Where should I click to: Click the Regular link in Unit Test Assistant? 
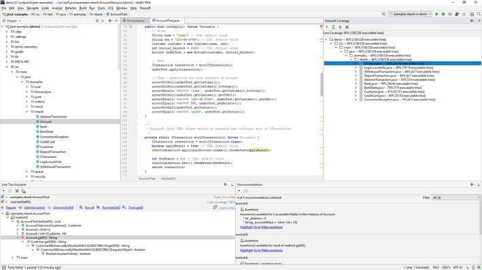point(11,208)
